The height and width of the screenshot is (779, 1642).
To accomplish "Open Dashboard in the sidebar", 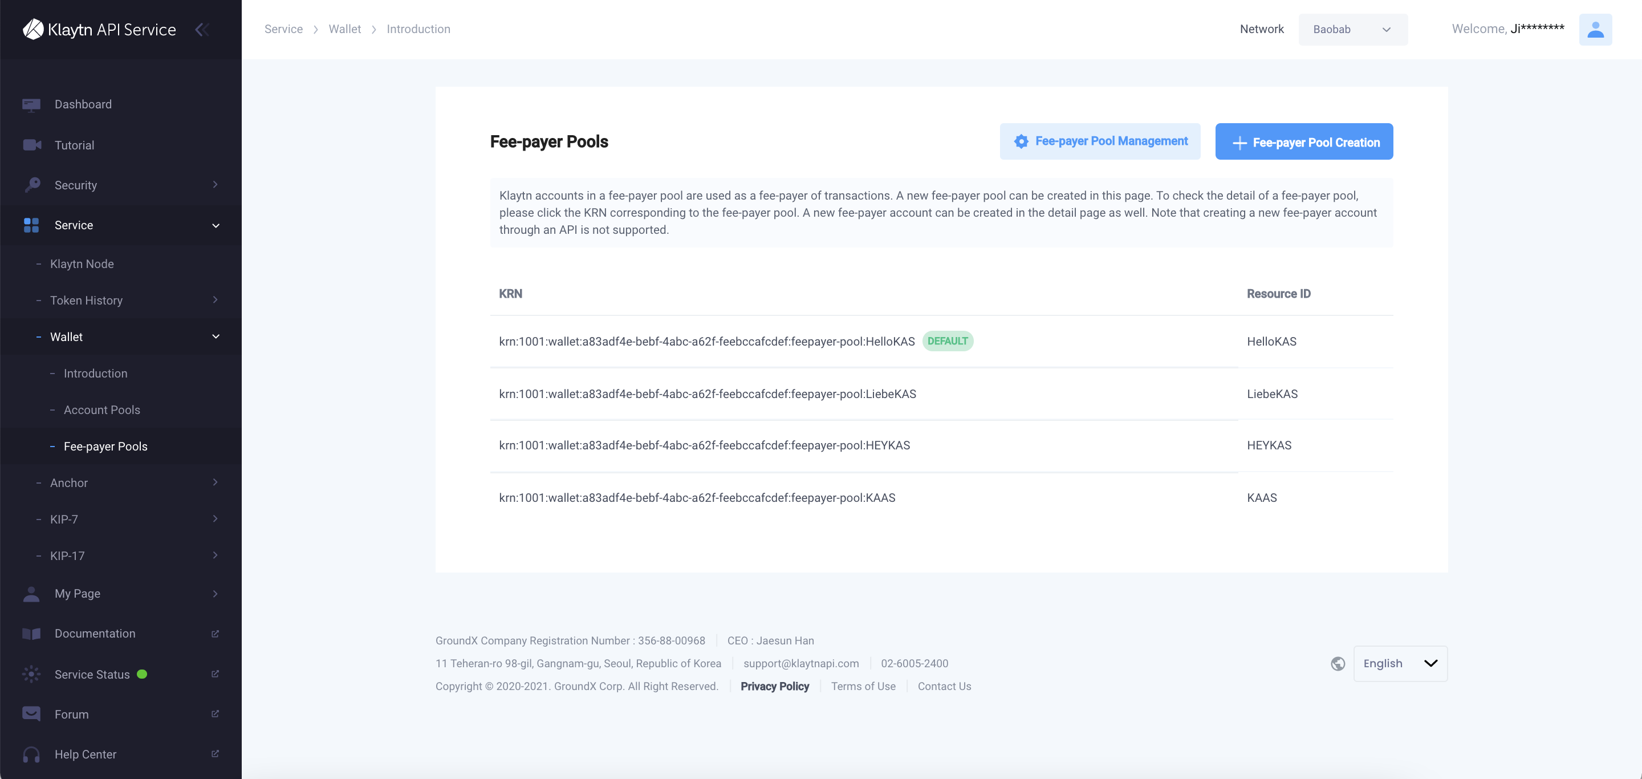I will click(83, 104).
